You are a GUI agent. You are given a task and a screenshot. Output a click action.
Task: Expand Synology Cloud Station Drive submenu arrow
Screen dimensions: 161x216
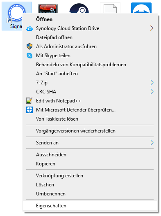tap(152, 28)
